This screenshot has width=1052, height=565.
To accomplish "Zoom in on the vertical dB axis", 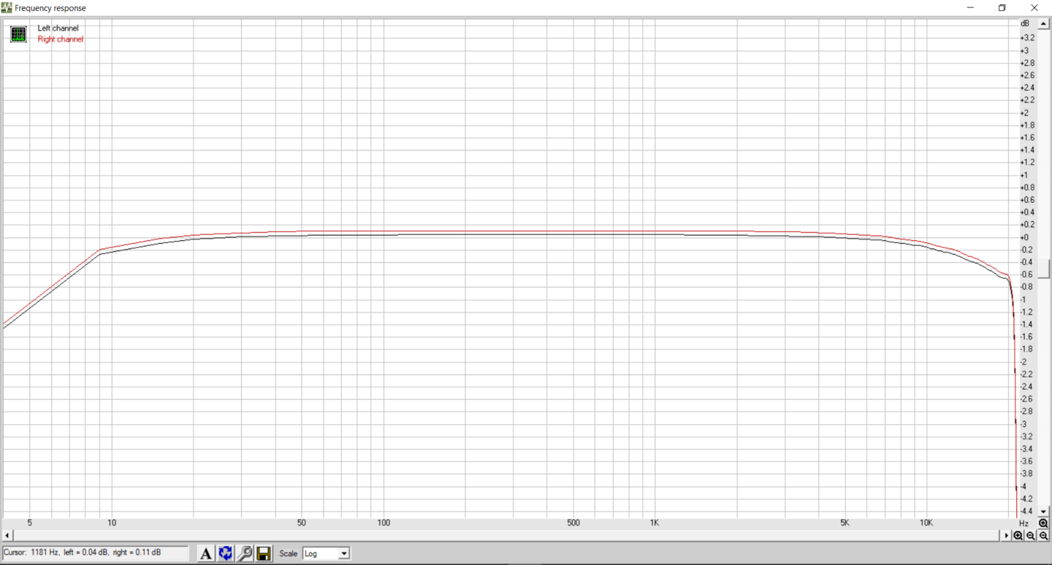I will pos(1043,523).
